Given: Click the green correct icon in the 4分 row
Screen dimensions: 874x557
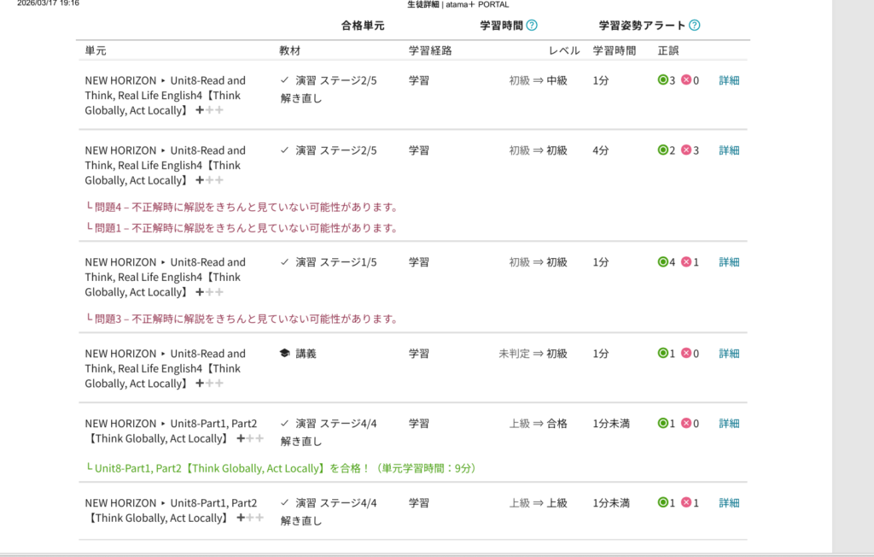Looking at the screenshot, I should click(x=662, y=150).
